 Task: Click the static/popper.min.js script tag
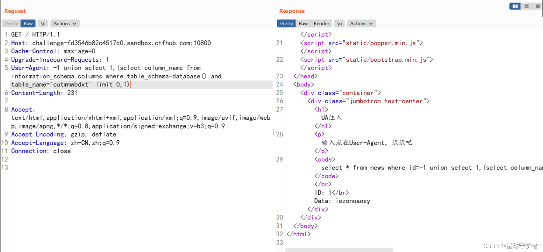click(361, 43)
